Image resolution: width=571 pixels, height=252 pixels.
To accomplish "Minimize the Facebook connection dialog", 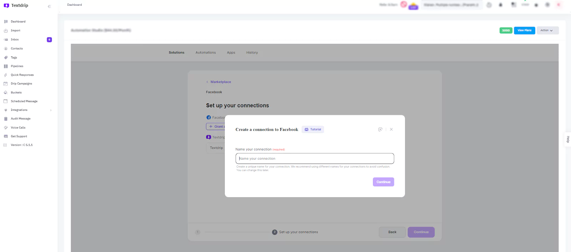I will [x=380, y=129].
